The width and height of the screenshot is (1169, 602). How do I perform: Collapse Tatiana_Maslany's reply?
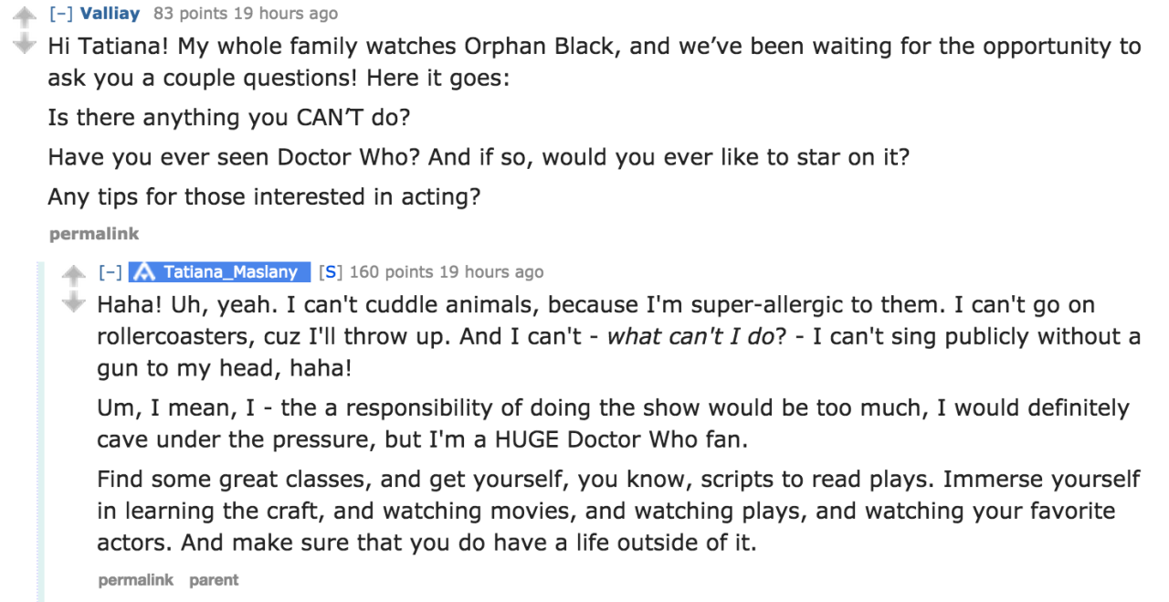coord(110,272)
